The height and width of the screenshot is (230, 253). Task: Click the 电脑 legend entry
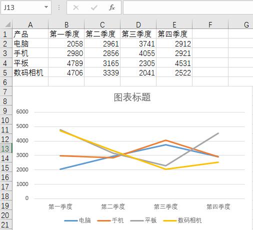pyautogui.click(x=77, y=220)
